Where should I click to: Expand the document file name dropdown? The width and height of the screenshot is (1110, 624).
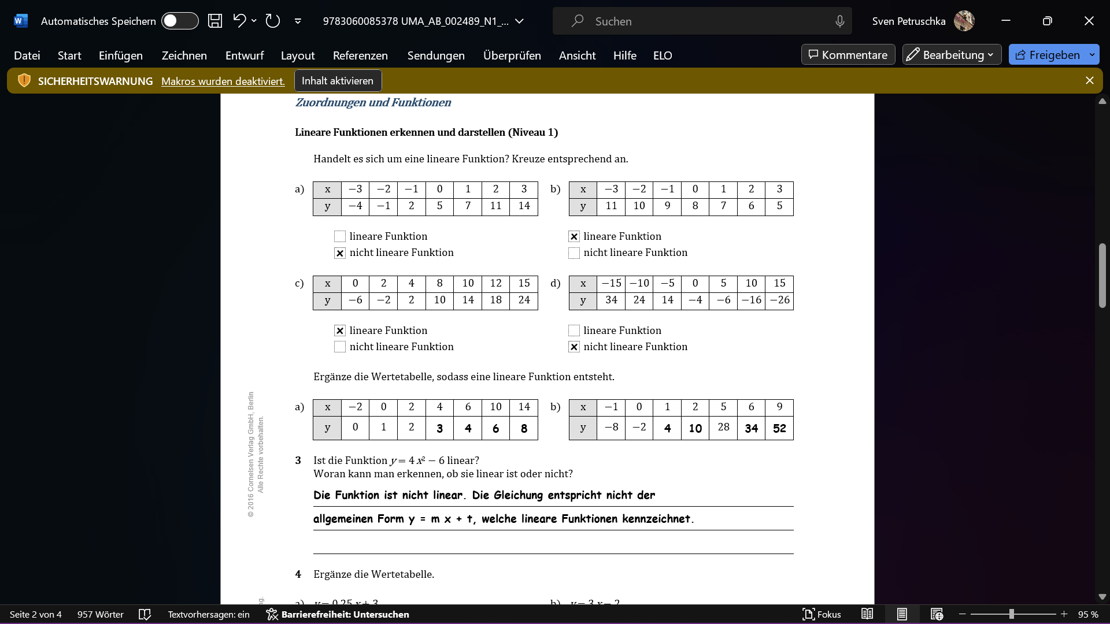coord(519,21)
